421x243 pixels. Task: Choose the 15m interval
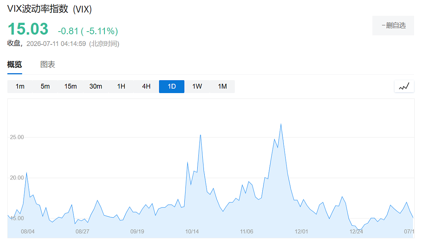point(70,86)
